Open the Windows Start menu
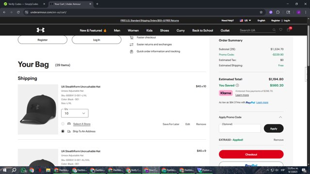 4,170
